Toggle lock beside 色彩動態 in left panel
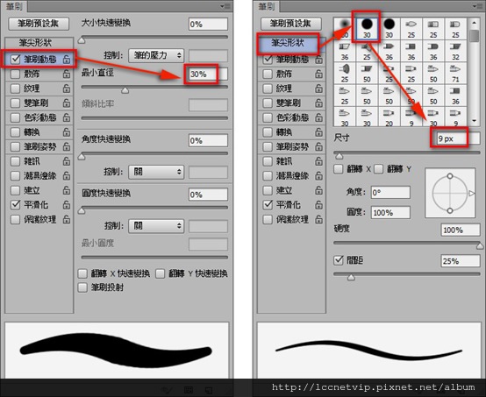The height and width of the screenshot is (397, 486). 67,117
